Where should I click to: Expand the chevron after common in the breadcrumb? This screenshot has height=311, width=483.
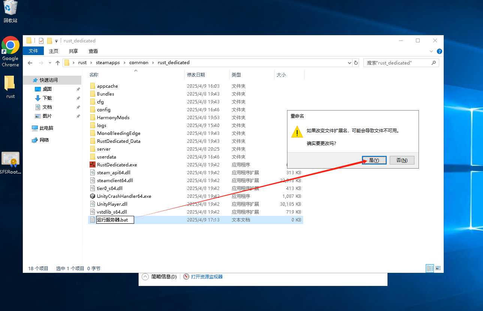(153, 63)
